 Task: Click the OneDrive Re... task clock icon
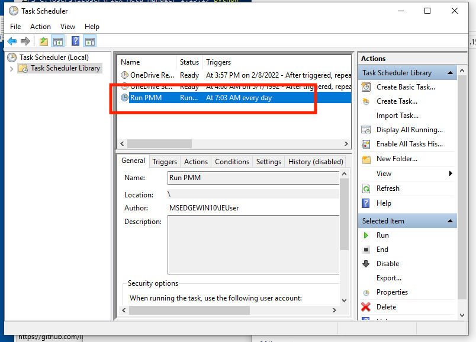[x=124, y=75]
